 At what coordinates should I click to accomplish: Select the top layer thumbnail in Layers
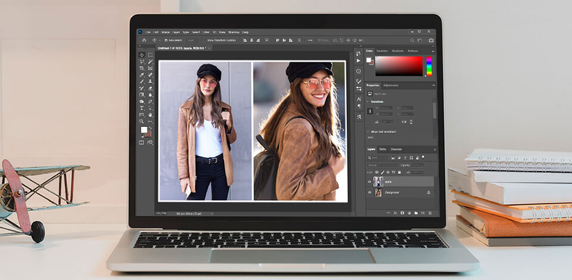(x=378, y=182)
